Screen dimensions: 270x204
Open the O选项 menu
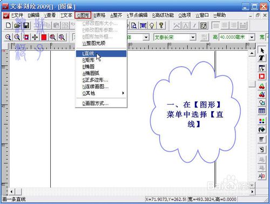point(185,16)
